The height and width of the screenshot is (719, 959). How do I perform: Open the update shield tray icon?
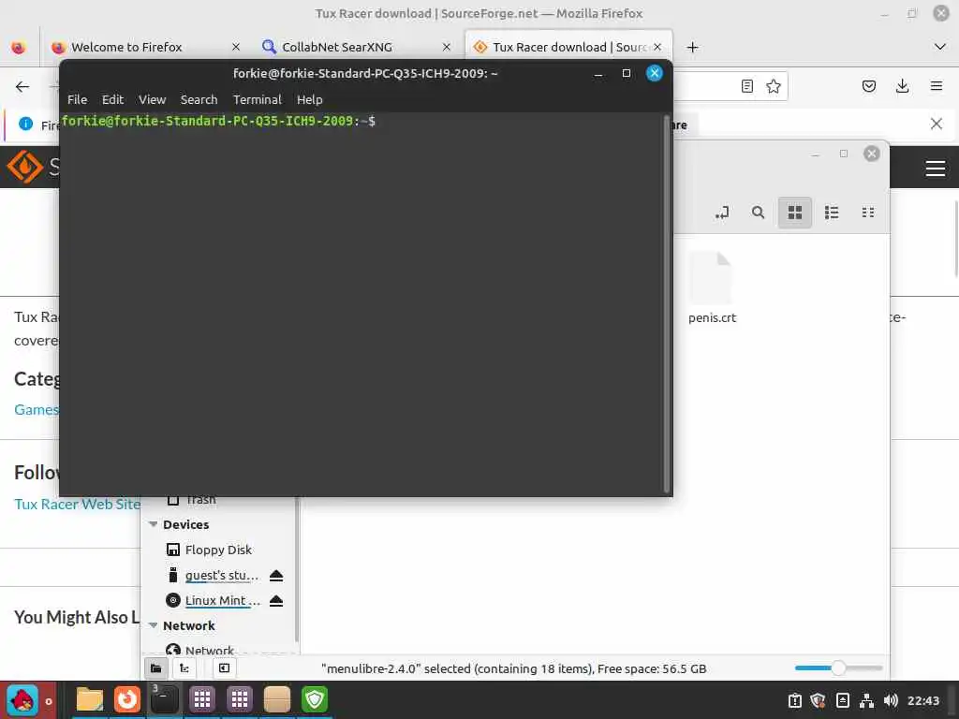click(x=818, y=700)
